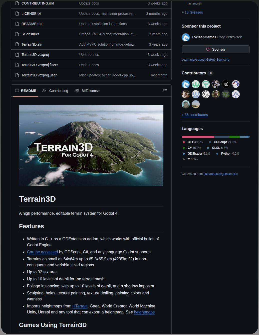Open seal photo contributor avatar
The width and height of the screenshot is (259, 335).
click(x=186, y=104)
